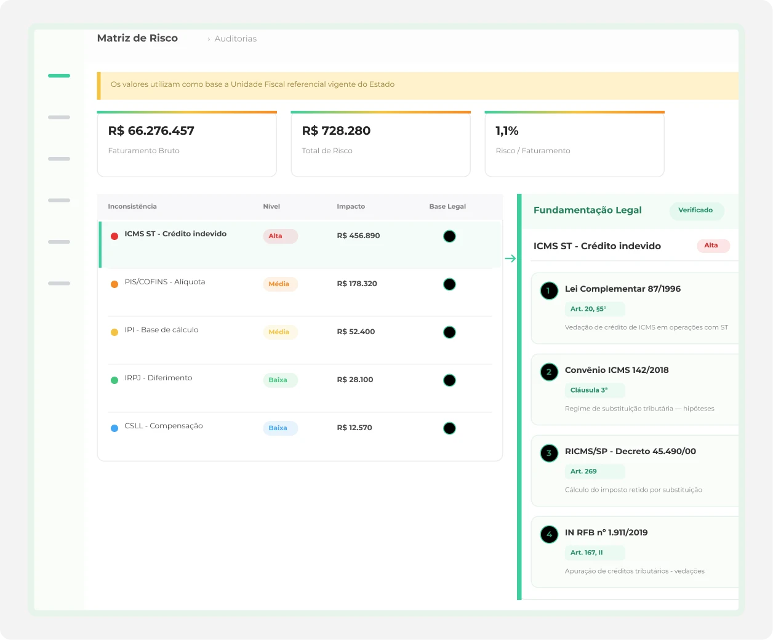Select the PIS/COFINS - Alíquota row
Viewport: 773px width, 640px height.
pyautogui.click(x=300, y=292)
